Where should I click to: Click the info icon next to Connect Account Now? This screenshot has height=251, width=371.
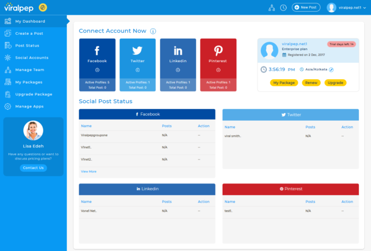tap(153, 31)
